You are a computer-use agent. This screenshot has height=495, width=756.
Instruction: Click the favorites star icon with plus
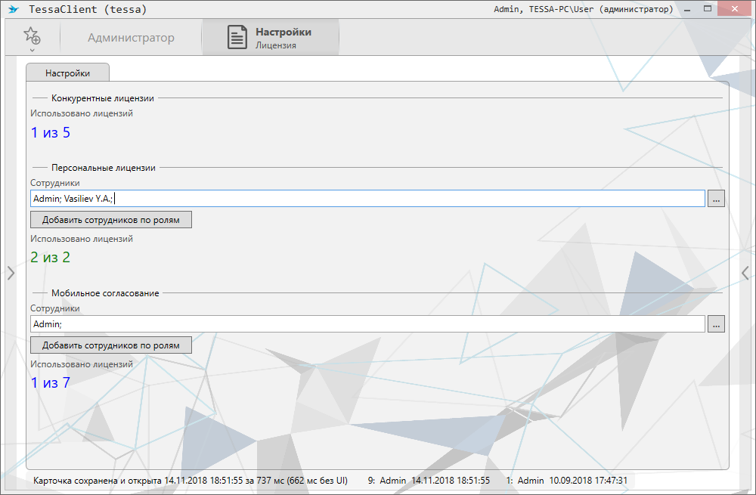[32, 36]
